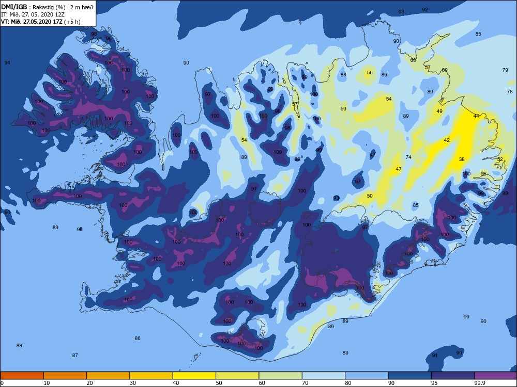Click the 80 legend tick label
517x387 pixels.
(348, 383)
